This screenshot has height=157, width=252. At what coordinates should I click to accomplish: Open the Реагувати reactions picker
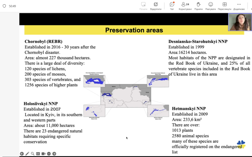coord(211,6)
